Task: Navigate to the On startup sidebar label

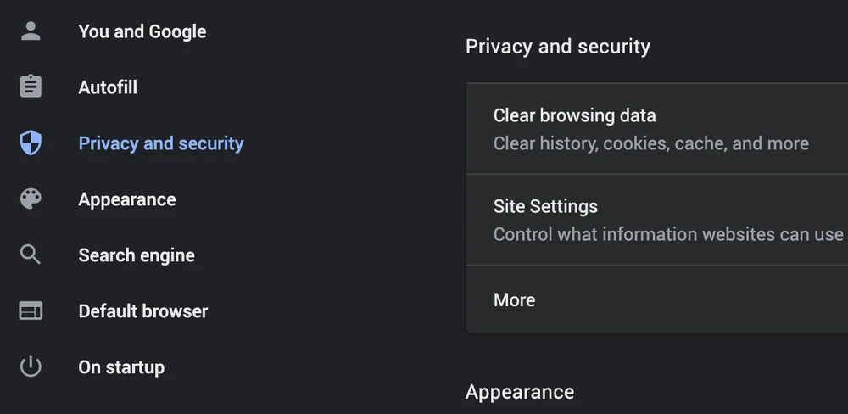Action: click(x=121, y=367)
